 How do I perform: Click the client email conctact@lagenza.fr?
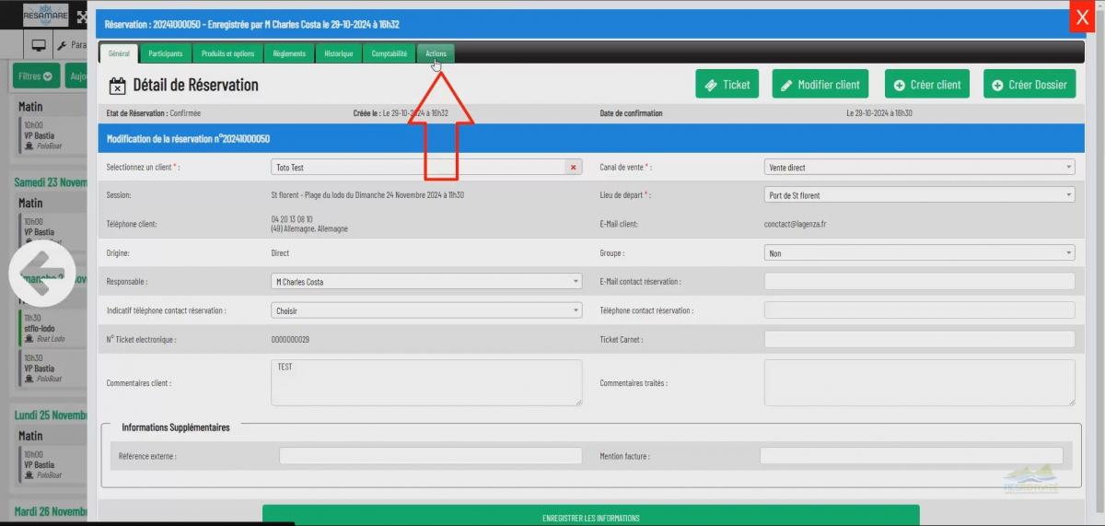click(x=795, y=224)
